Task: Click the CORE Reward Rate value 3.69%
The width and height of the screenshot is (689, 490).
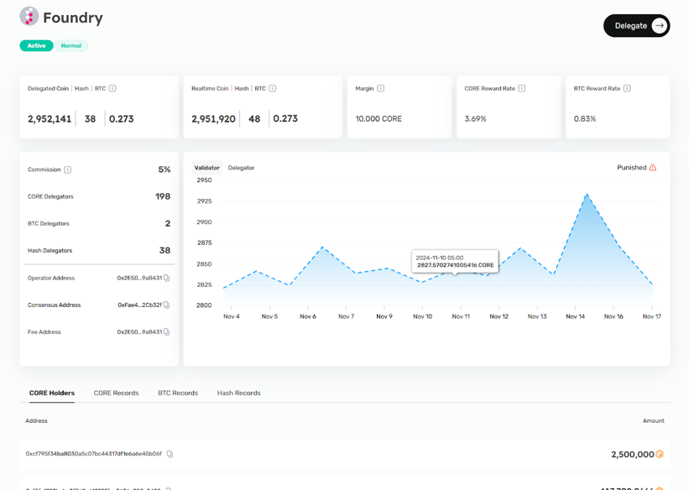Action: point(476,118)
